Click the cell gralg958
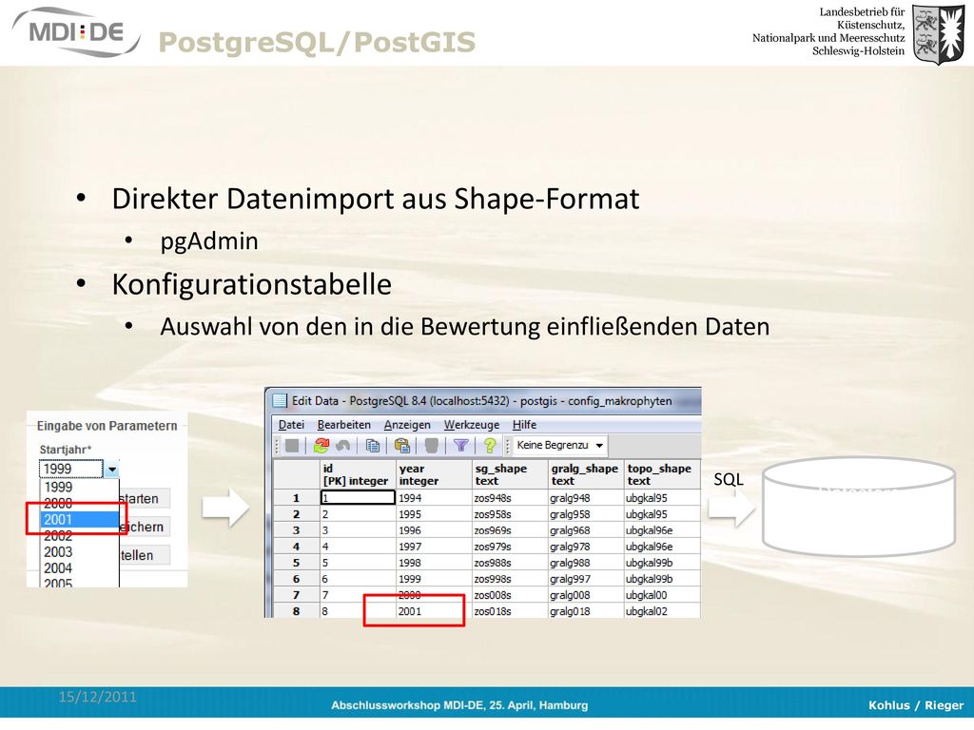This screenshot has width=974, height=730. (x=586, y=514)
